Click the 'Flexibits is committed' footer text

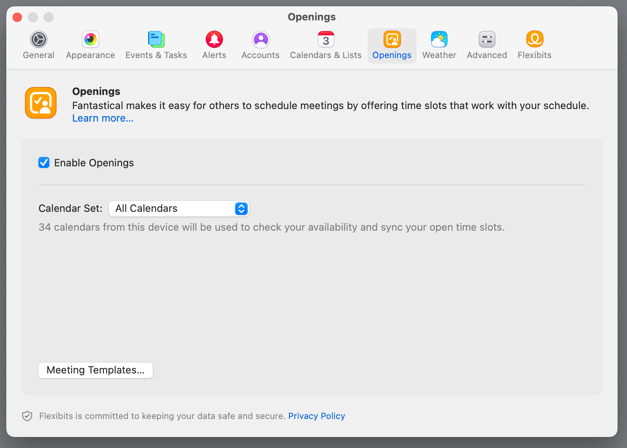pos(162,416)
